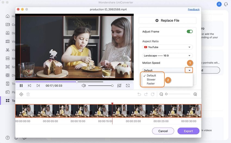Click the video preview frame
The width and height of the screenshot is (231, 143).
coord(74,47)
